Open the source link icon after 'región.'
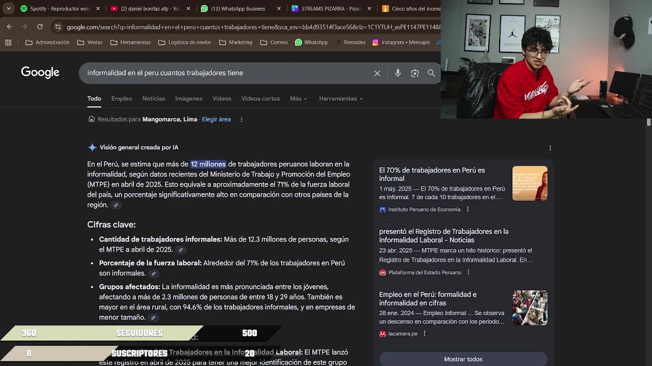652x366 pixels. [x=116, y=205]
